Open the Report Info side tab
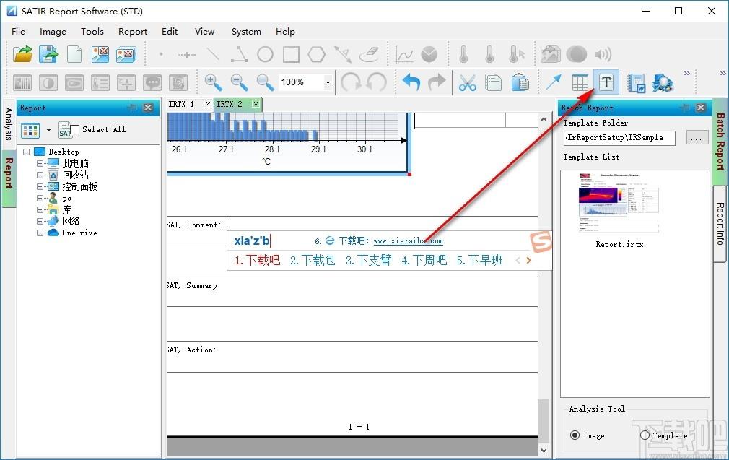Viewport: 729px width, 460px height. pos(720,223)
